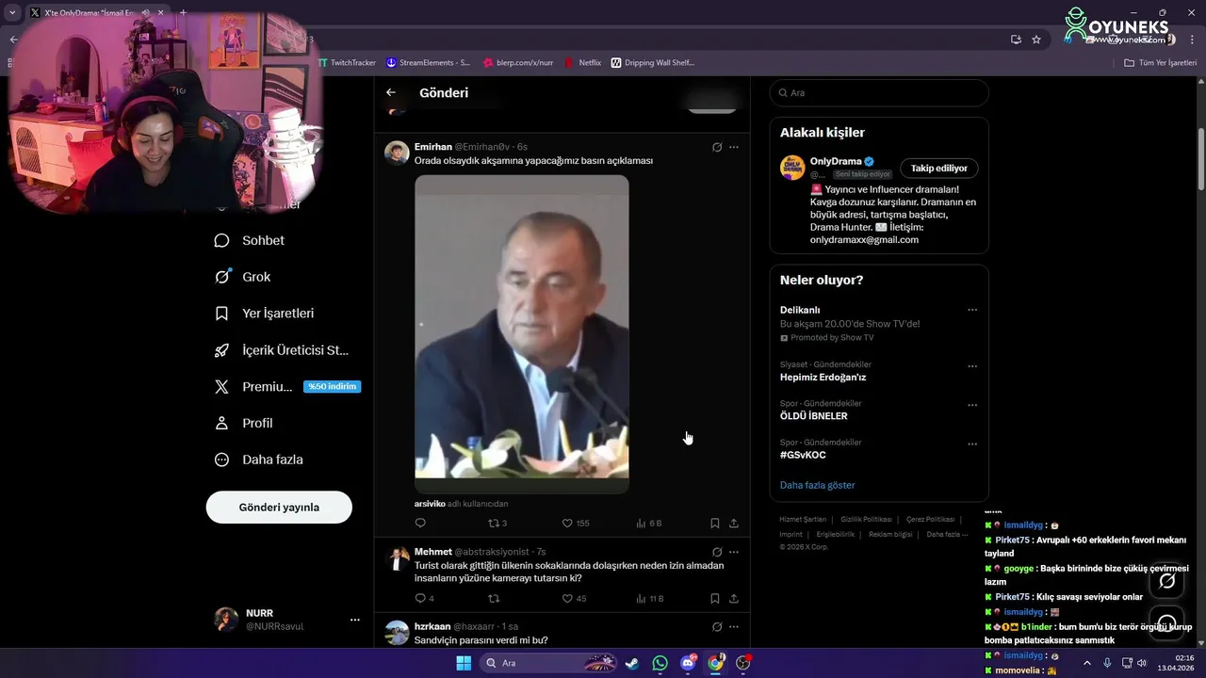Click the Gönderi yayınla button
Image resolution: width=1206 pixels, height=678 pixels.
[279, 507]
